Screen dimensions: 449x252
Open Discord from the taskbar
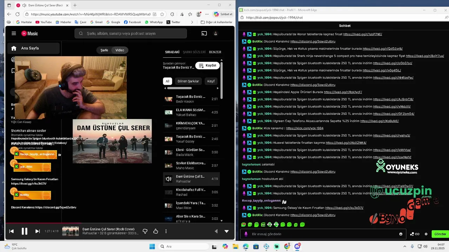[x=297, y=246]
